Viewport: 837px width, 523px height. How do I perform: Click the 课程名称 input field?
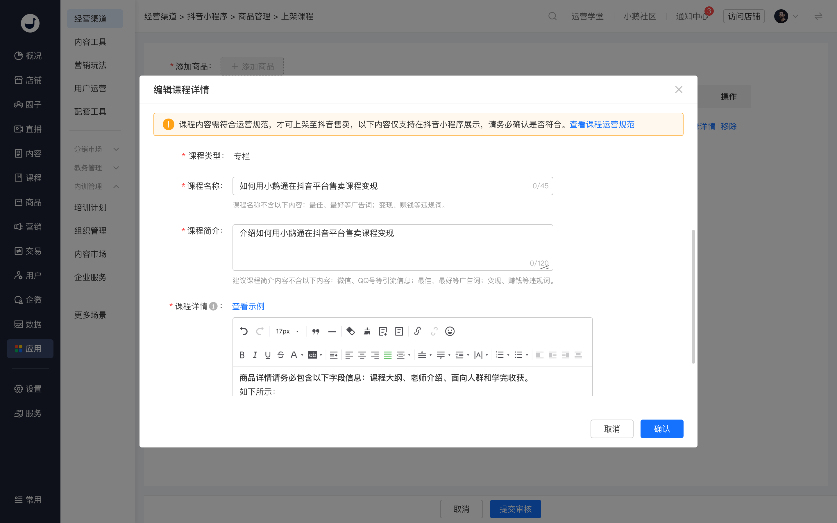coord(393,186)
